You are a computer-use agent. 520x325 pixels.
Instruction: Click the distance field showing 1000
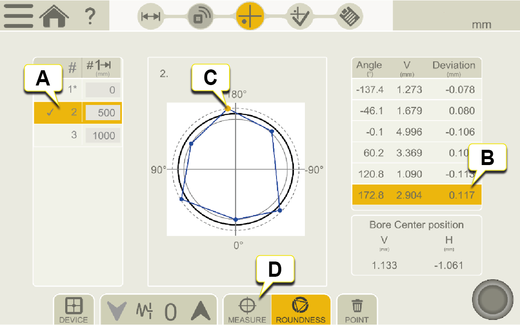[103, 135]
